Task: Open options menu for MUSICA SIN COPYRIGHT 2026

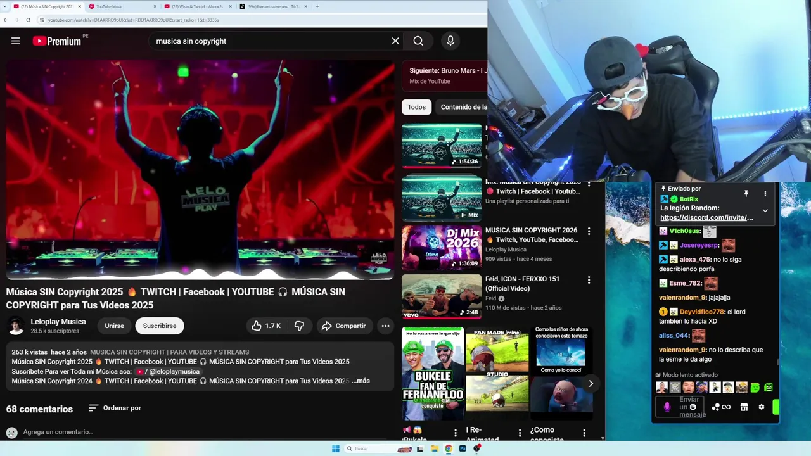Action: click(x=589, y=231)
